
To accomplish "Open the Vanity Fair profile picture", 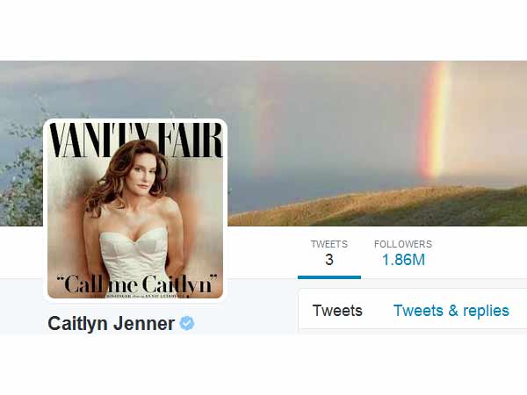I will pos(135,211).
